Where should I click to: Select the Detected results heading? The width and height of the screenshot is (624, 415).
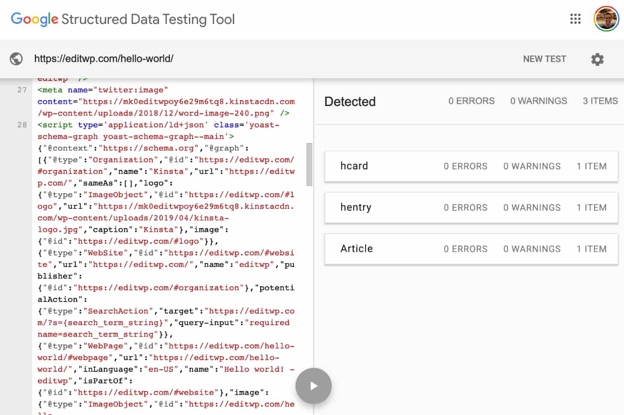[350, 101]
